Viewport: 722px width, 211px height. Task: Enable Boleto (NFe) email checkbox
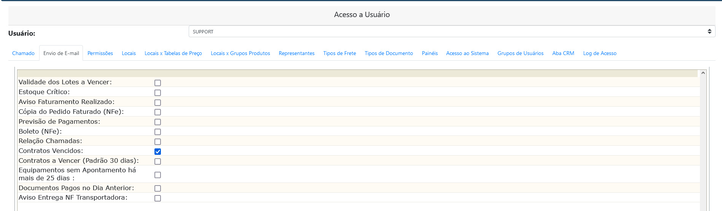click(157, 132)
